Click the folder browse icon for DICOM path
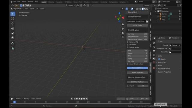 point(147,21)
